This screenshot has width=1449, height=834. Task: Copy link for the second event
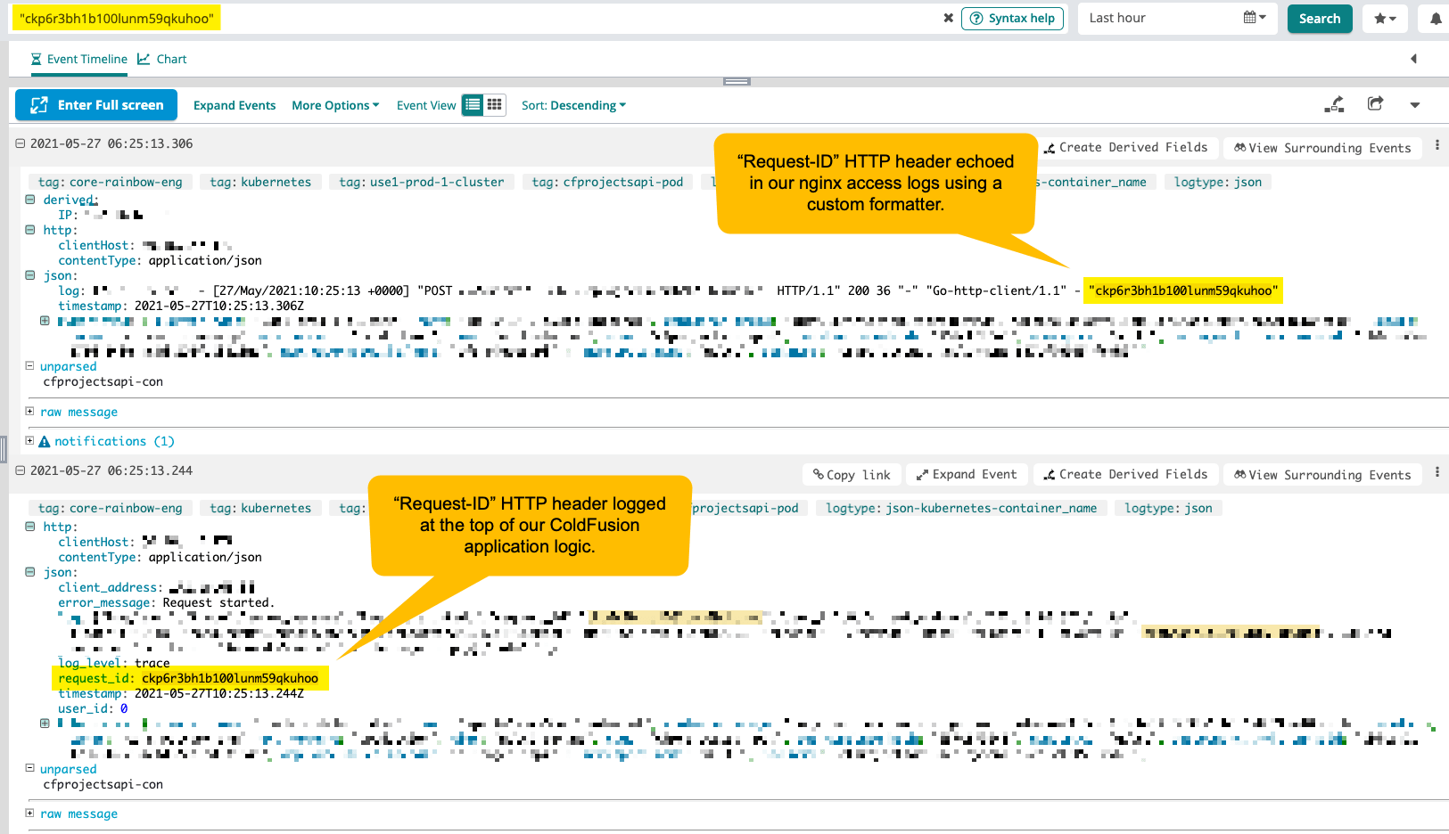coord(851,474)
